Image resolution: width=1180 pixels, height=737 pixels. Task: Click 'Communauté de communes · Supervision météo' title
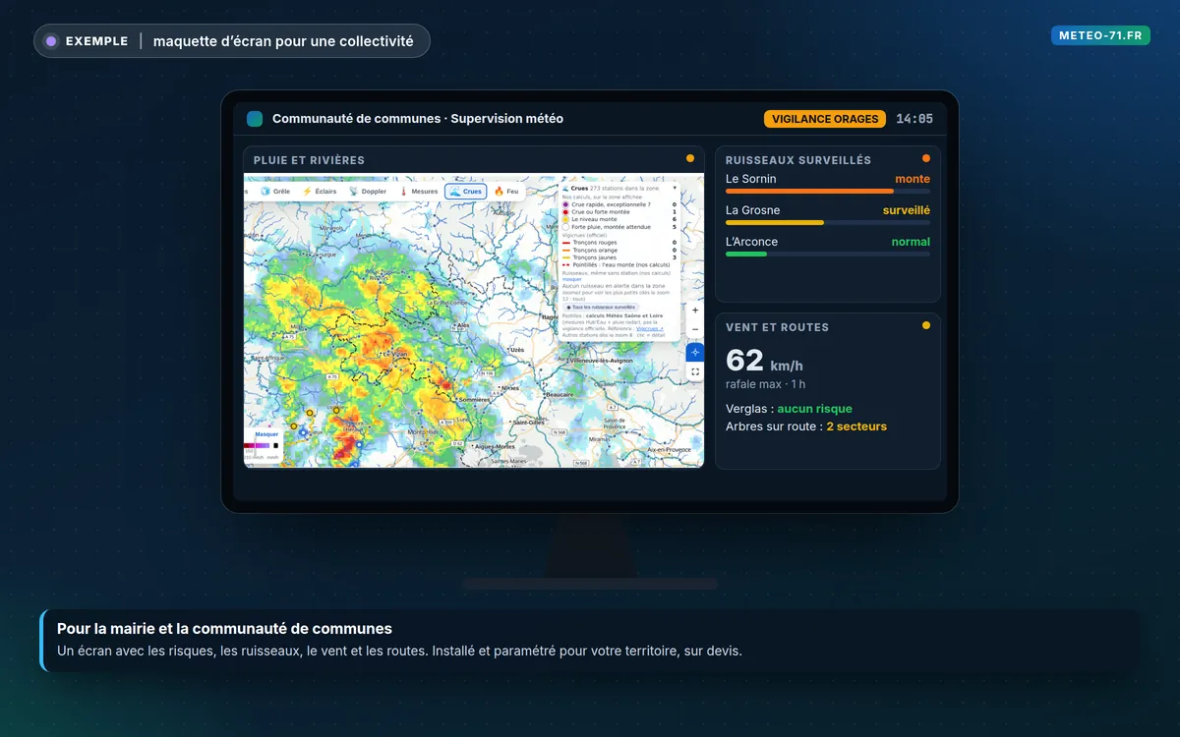(x=418, y=119)
